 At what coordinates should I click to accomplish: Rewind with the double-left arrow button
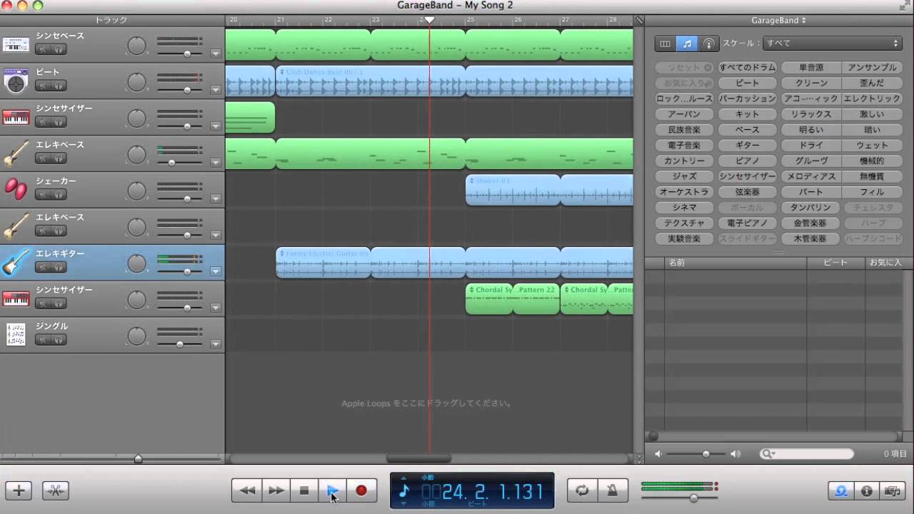click(x=246, y=490)
